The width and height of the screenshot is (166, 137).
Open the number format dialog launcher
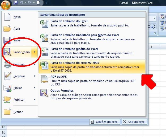coord(155,33)
